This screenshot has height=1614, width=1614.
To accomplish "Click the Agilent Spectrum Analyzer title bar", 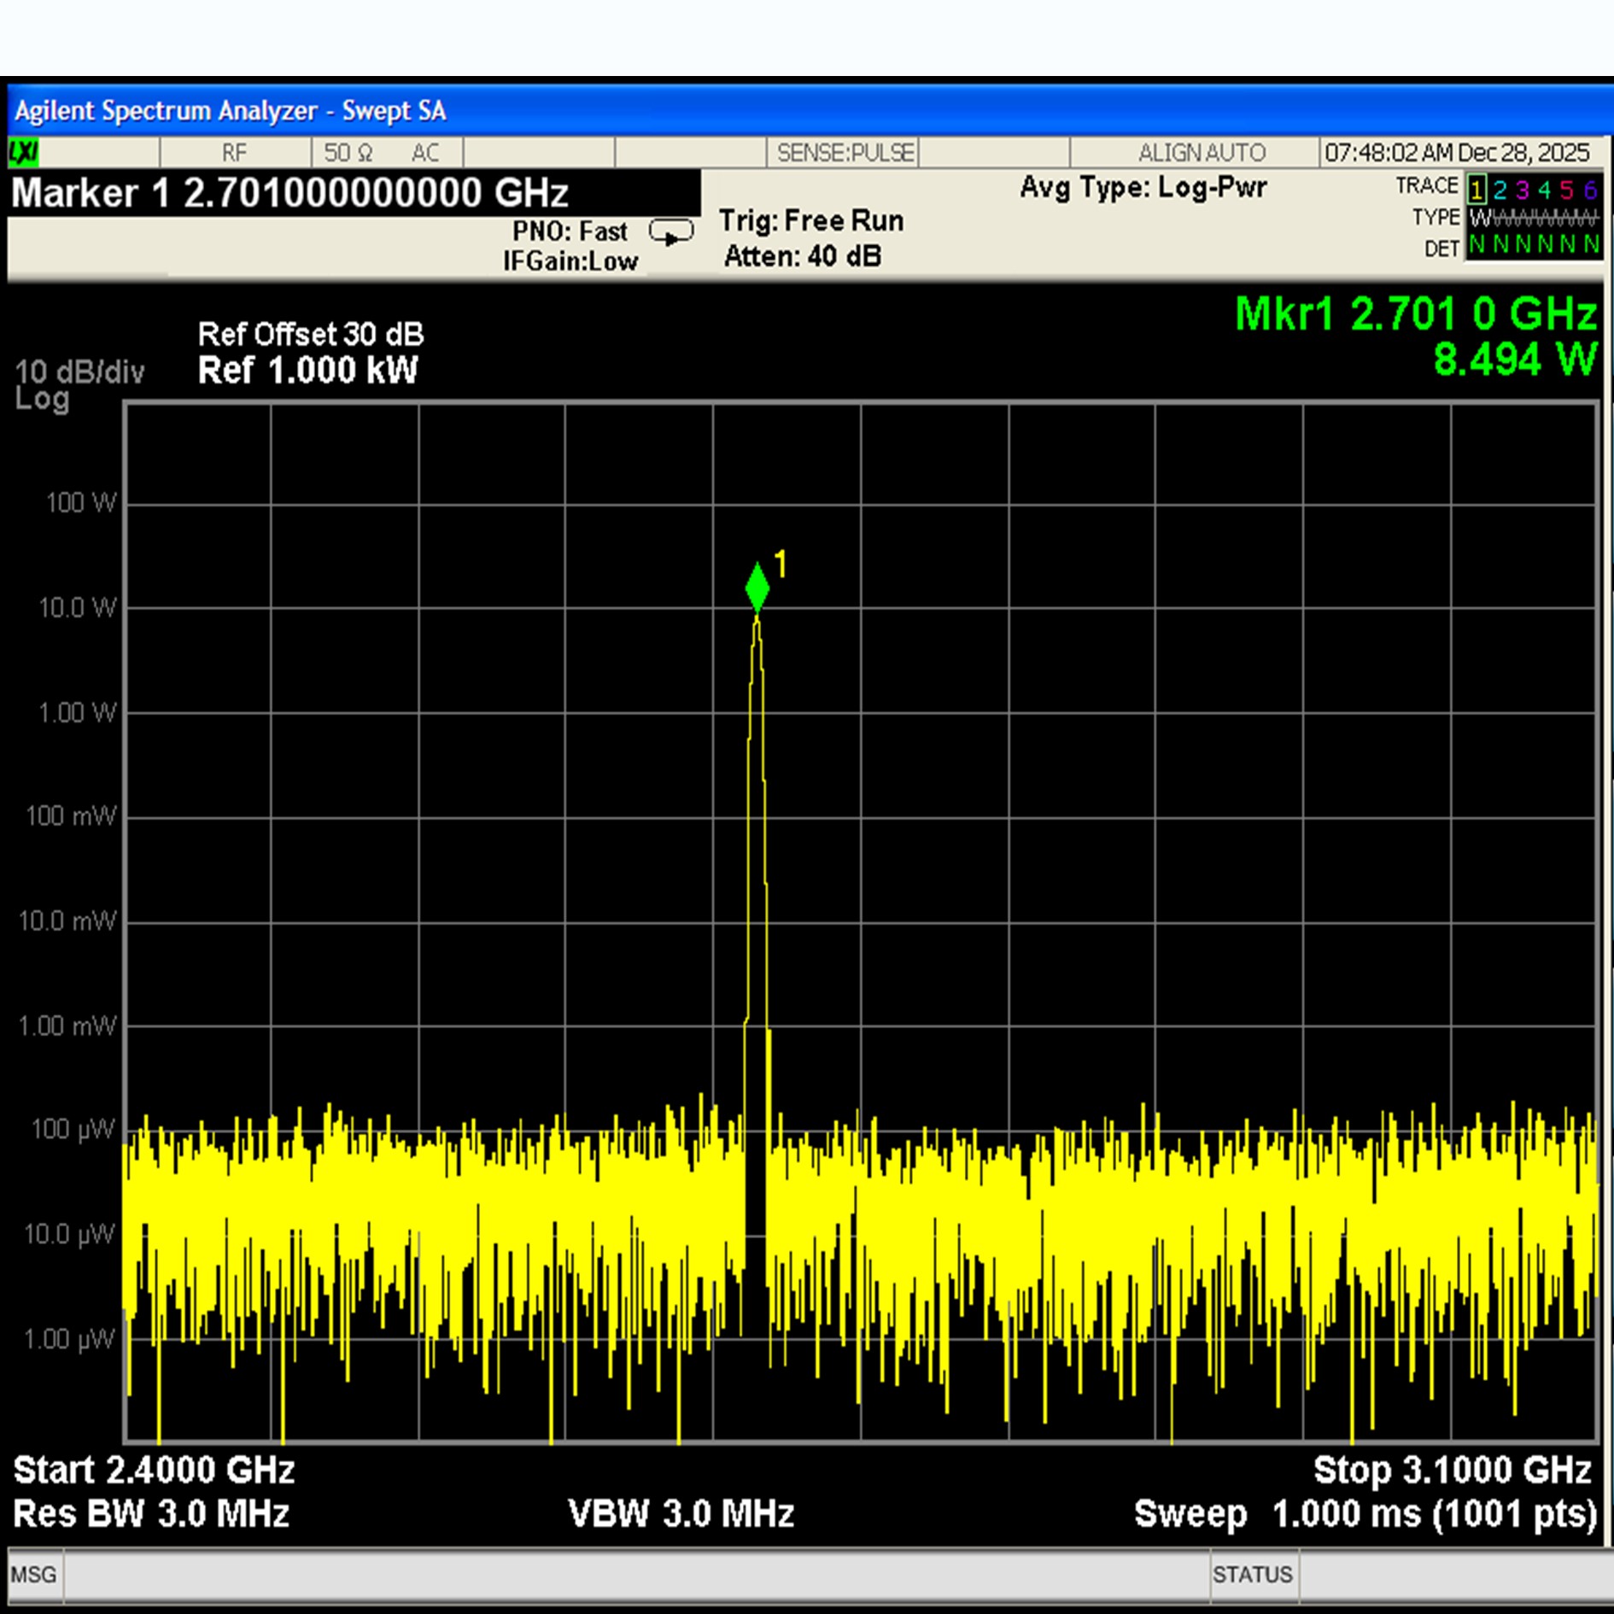I will pyautogui.click(x=810, y=110).
